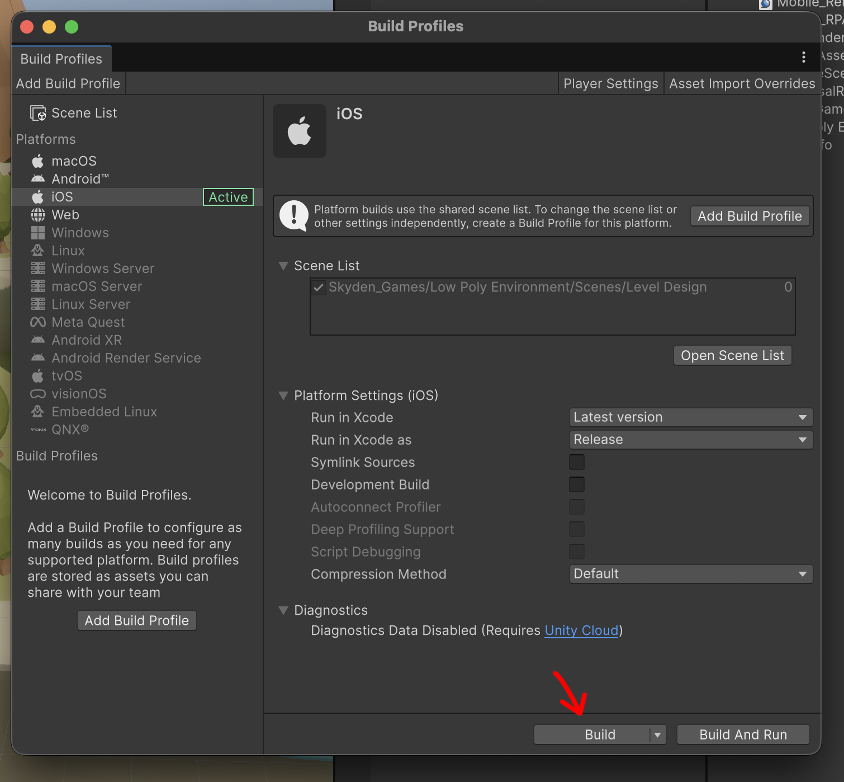
Task: Click the tvOS Apple icon
Action: tap(38, 376)
